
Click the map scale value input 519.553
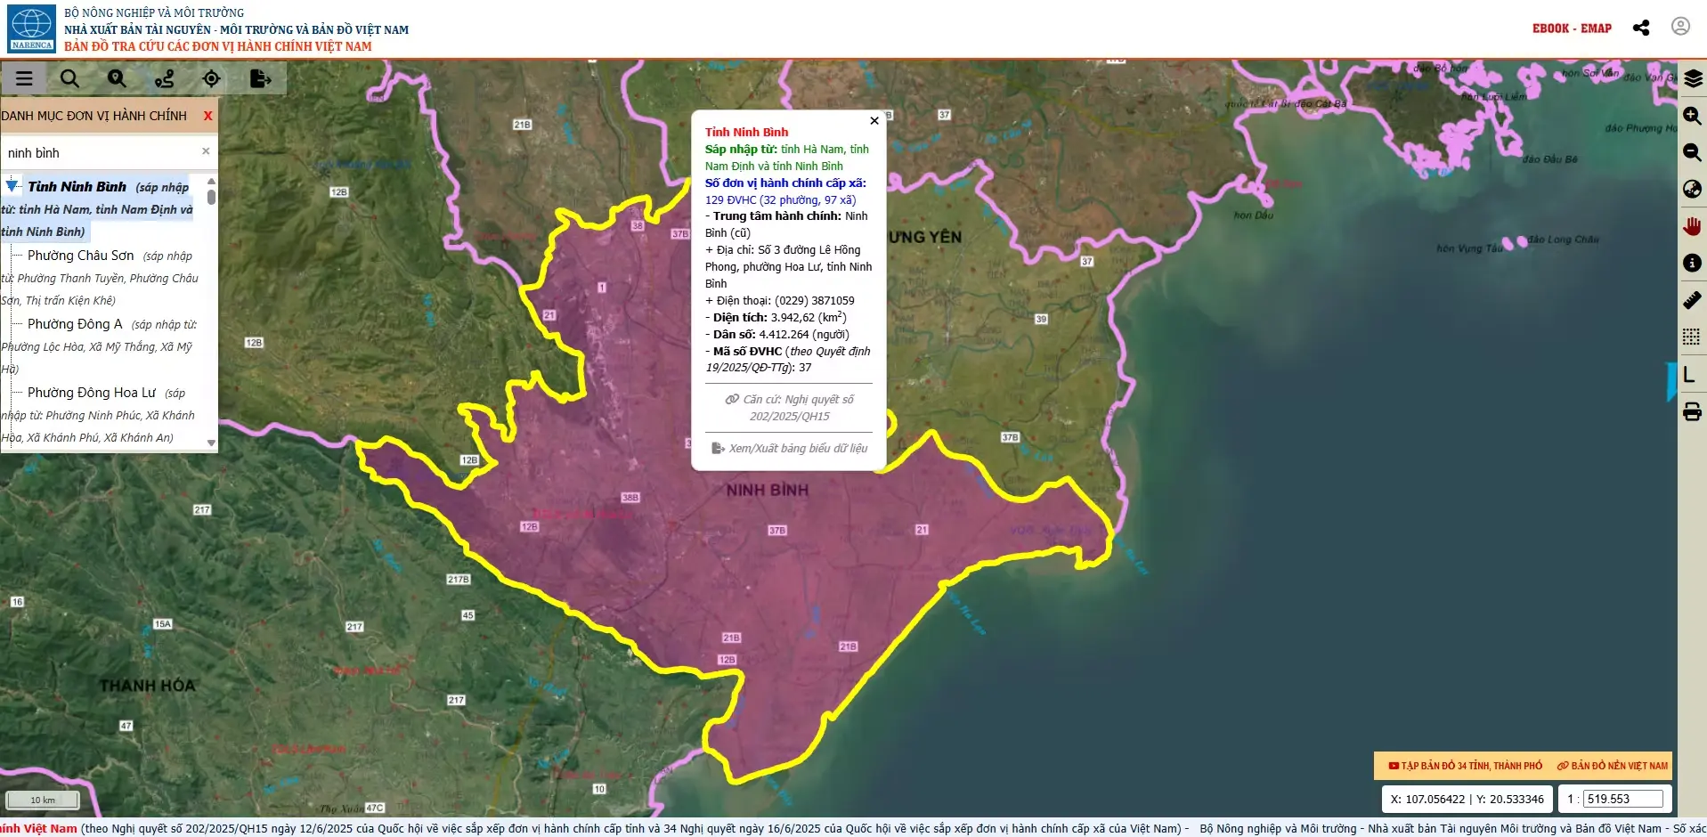click(x=1622, y=799)
